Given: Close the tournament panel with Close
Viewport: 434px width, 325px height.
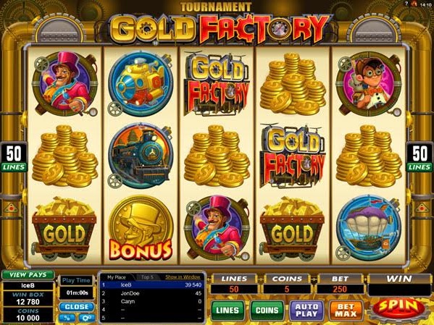Looking at the screenshot, I should pyautogui.click(x=77, y=307).
